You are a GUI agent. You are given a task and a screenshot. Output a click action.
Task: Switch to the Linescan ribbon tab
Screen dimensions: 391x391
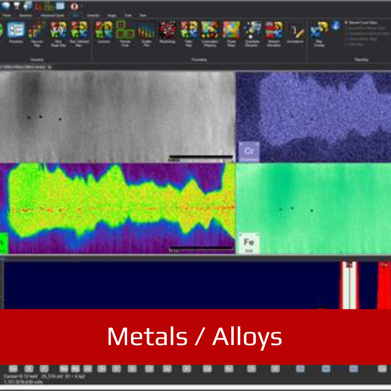click(93, 16)
